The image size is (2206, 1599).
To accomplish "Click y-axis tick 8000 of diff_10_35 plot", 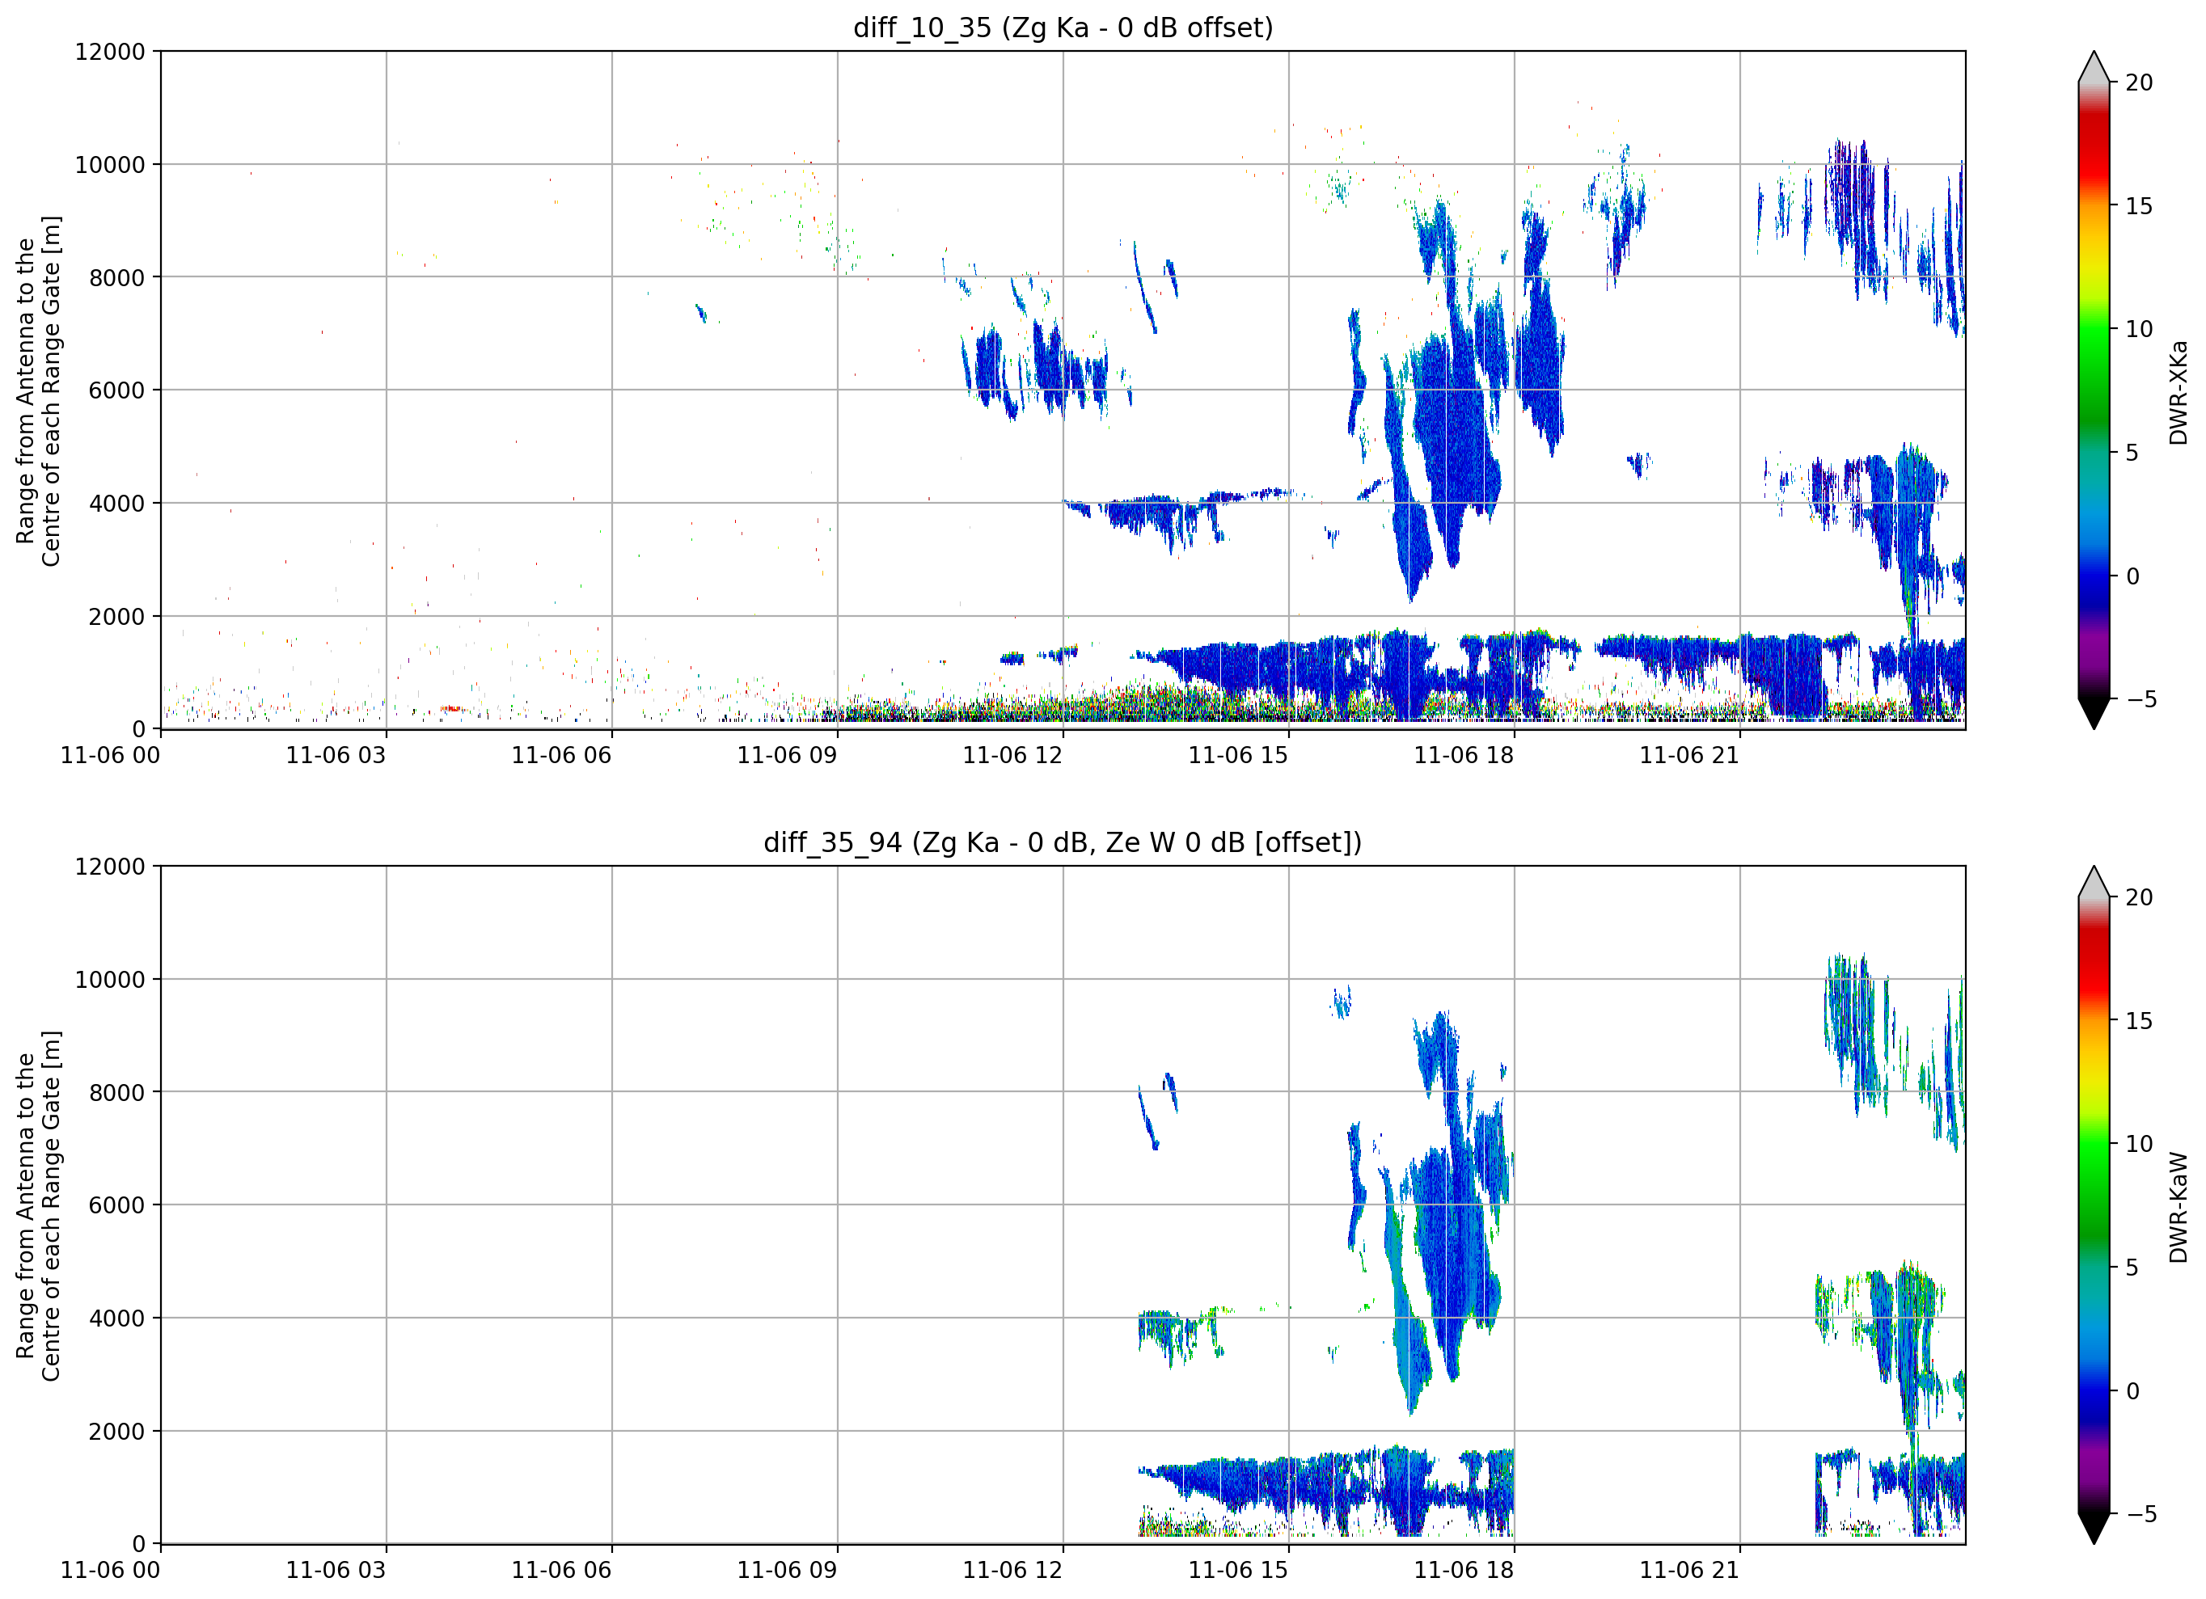I will [116, 278].
